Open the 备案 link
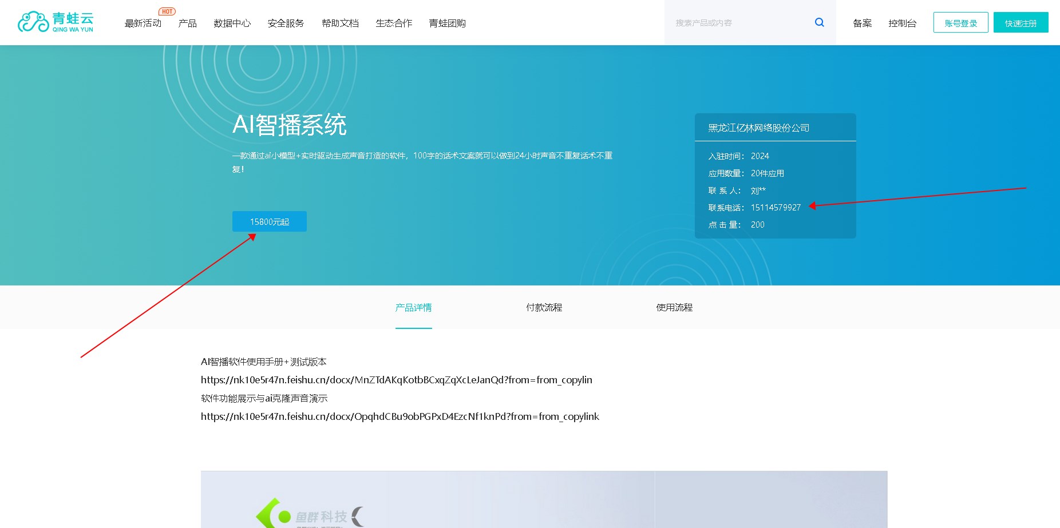Image resolution: width=1060 pixels, height=528 pixels. (862, 23)
